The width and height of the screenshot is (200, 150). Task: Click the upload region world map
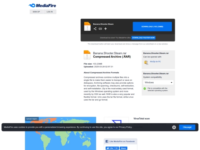[60, 133]
